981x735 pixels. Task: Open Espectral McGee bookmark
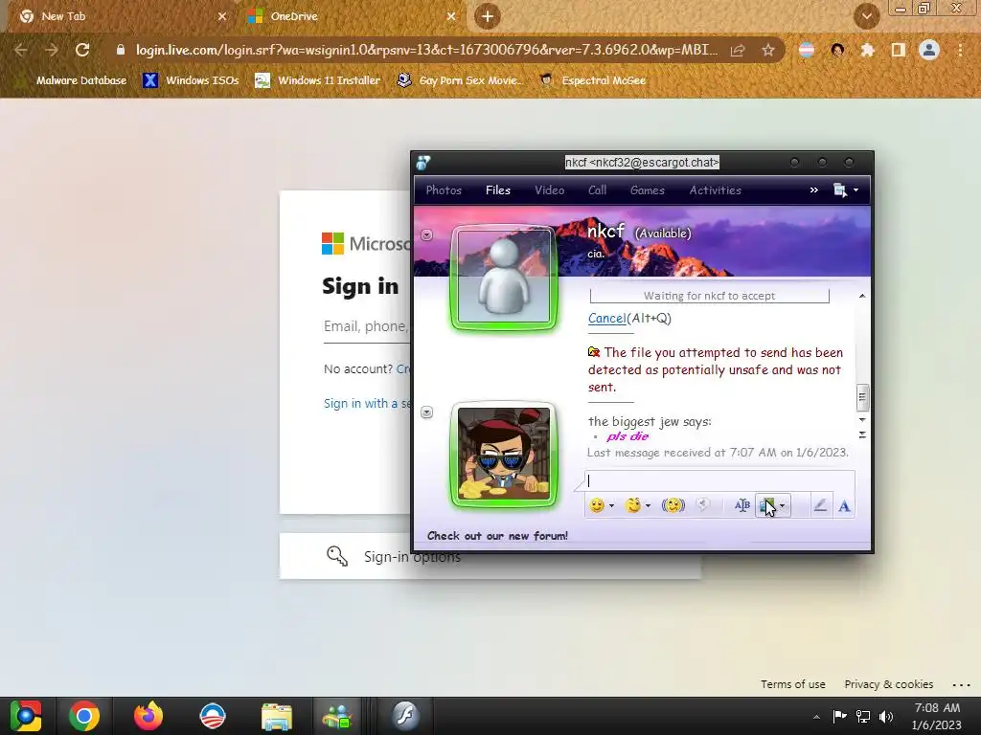pyautogui.click(x=592, y=80)
